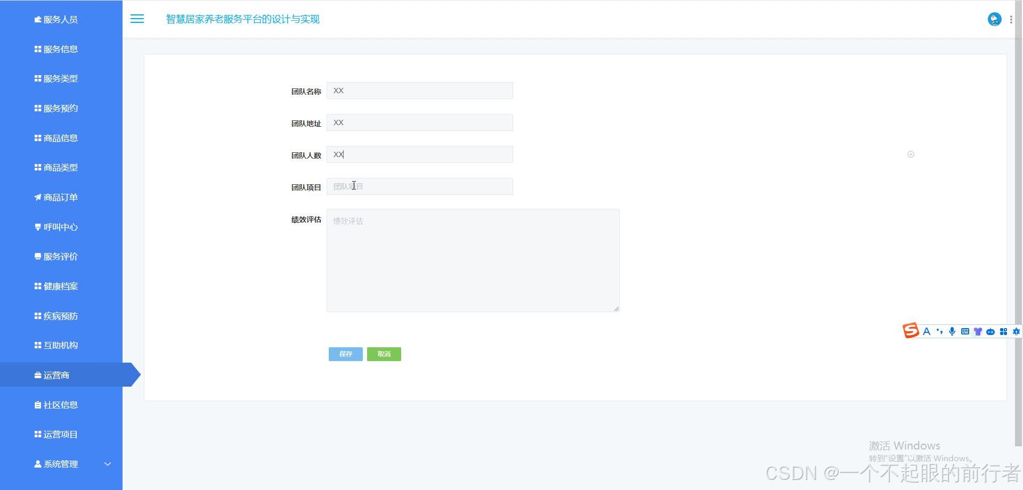Click briefcase icon beside 运营商

[38, 375]
